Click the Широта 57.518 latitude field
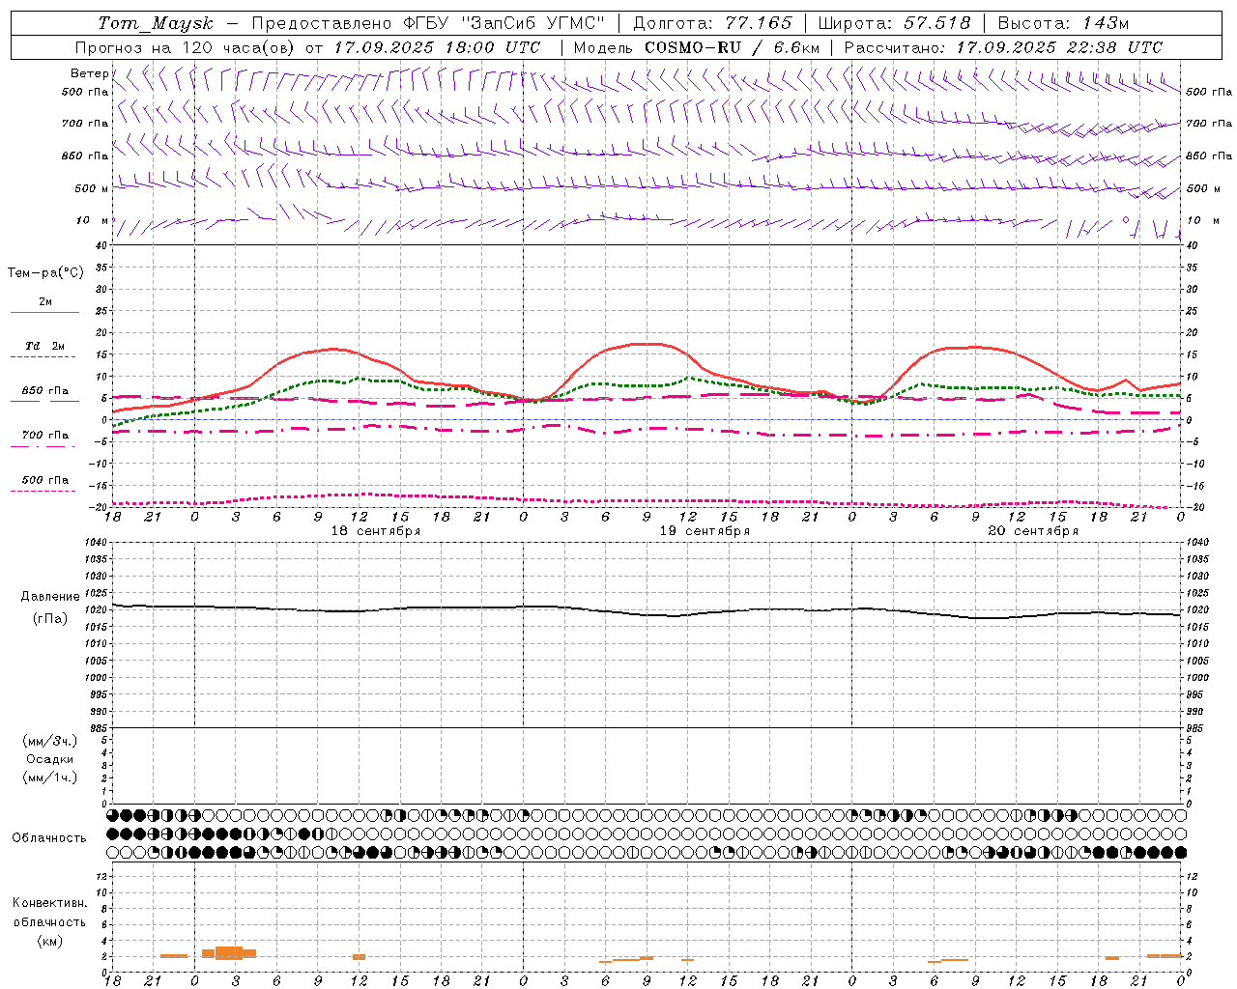The height and width of the screenshot is (989, 1237). coord(894,23)
